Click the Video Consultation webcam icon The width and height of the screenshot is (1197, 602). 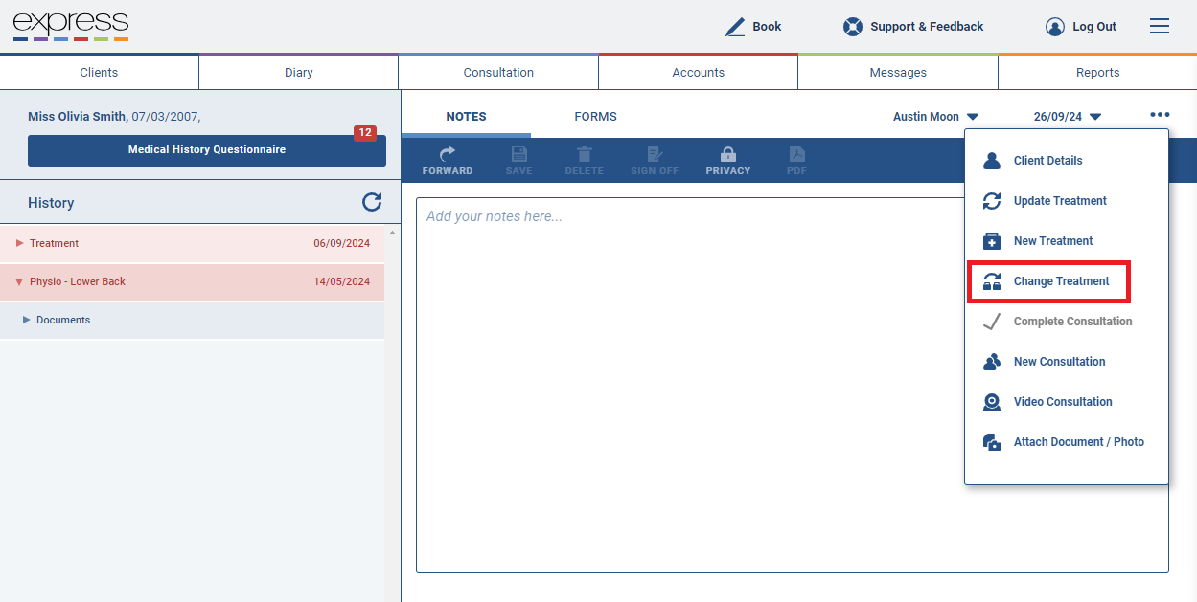992,402
